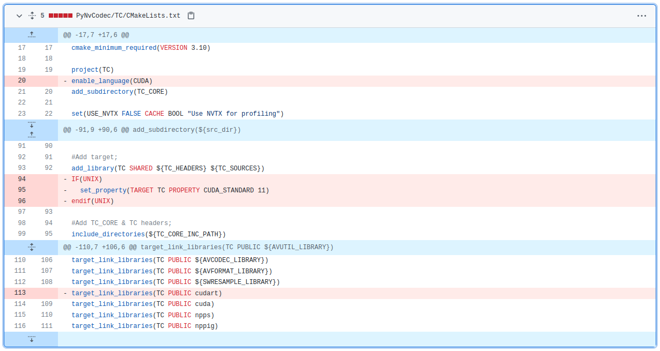
Task: Click the red diff-stat blocks
Action: click(x=60, y=16)
